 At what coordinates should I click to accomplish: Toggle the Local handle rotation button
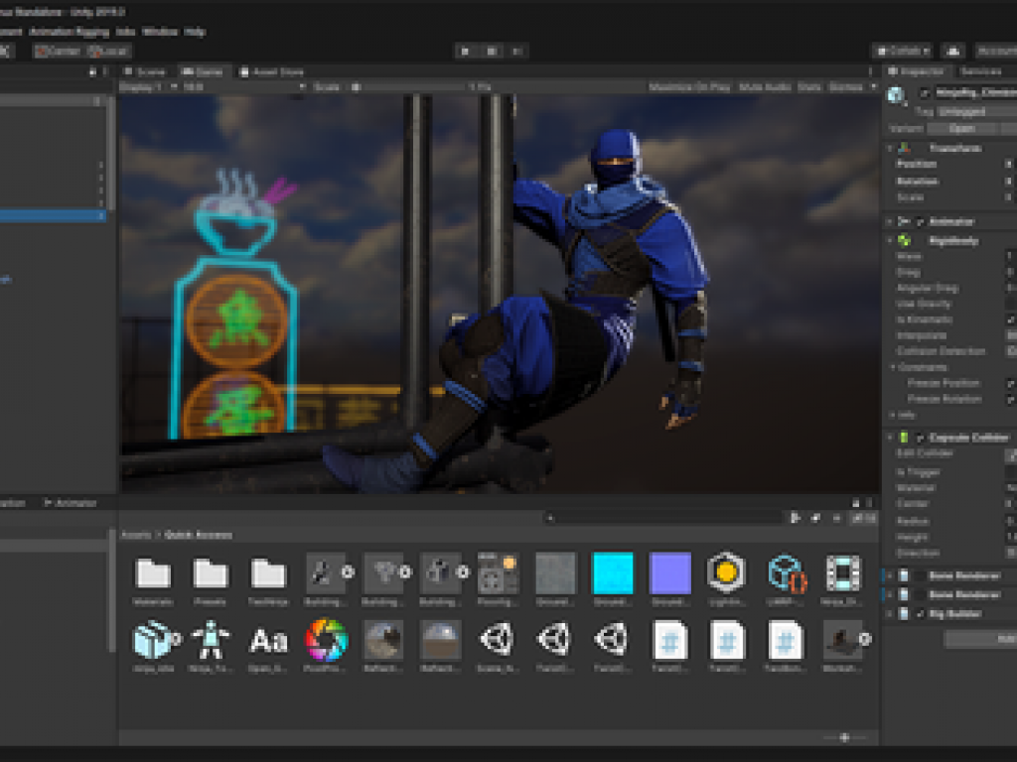pos(109,52)
